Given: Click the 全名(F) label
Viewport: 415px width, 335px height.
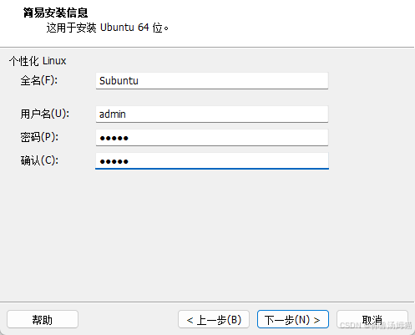Looking at the screenshot, I should (x=39, y=80).
